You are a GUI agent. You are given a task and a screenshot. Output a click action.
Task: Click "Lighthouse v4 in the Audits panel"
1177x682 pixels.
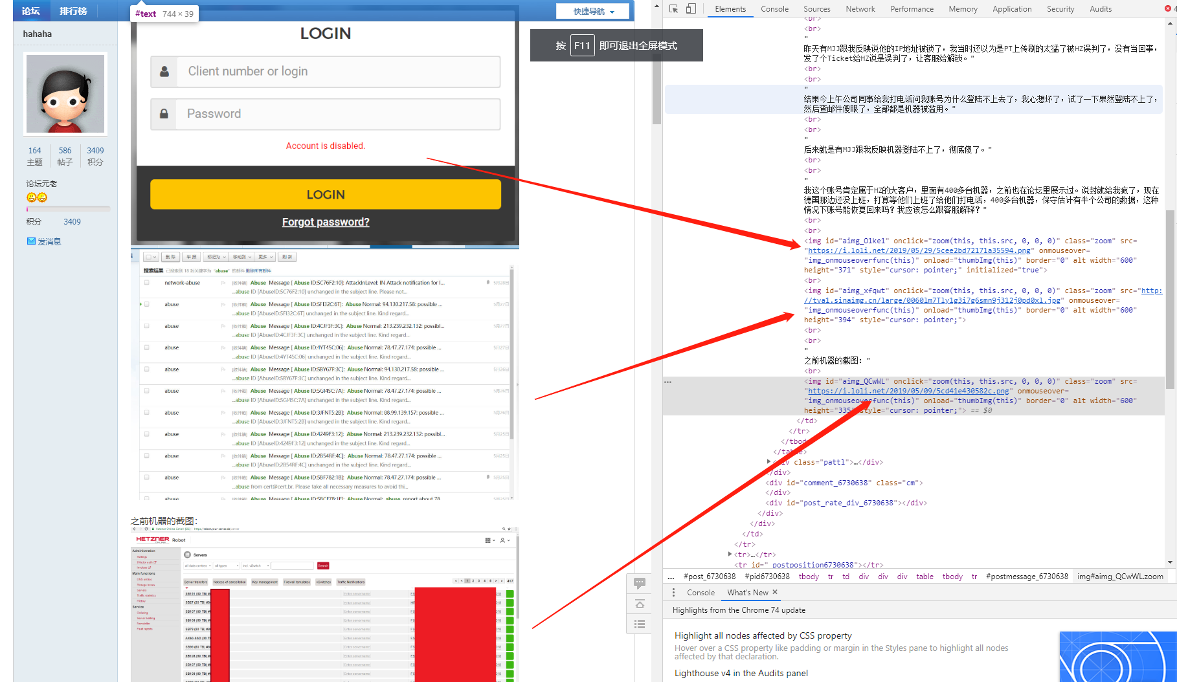click(x=741, y=673)
